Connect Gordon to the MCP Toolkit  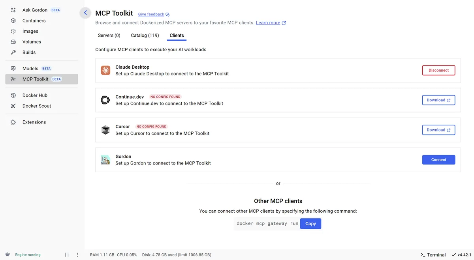pos(438,160)
